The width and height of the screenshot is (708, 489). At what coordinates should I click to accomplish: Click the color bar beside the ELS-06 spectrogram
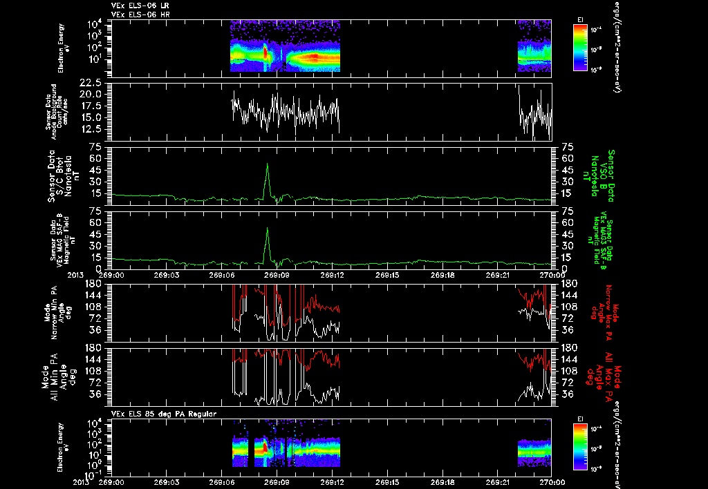tap(580, 48)
